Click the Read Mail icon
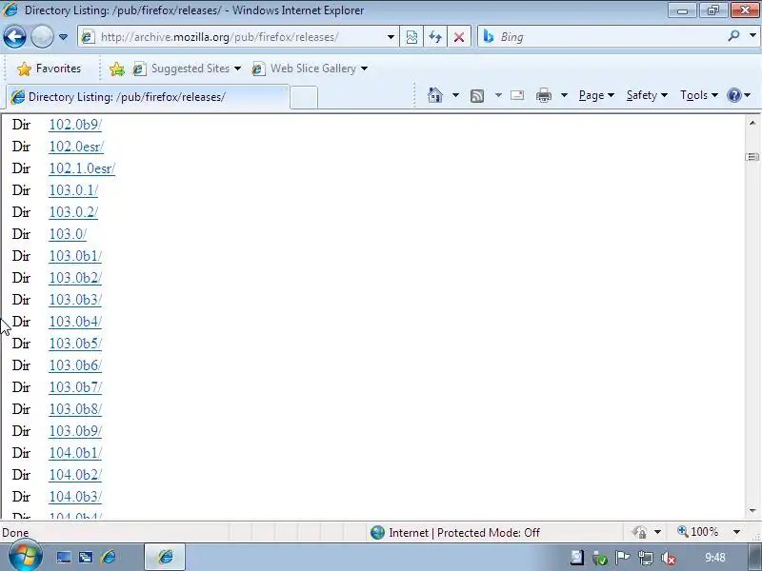The width and height of the screenshot is (762, 571). [x=517, y=95]
